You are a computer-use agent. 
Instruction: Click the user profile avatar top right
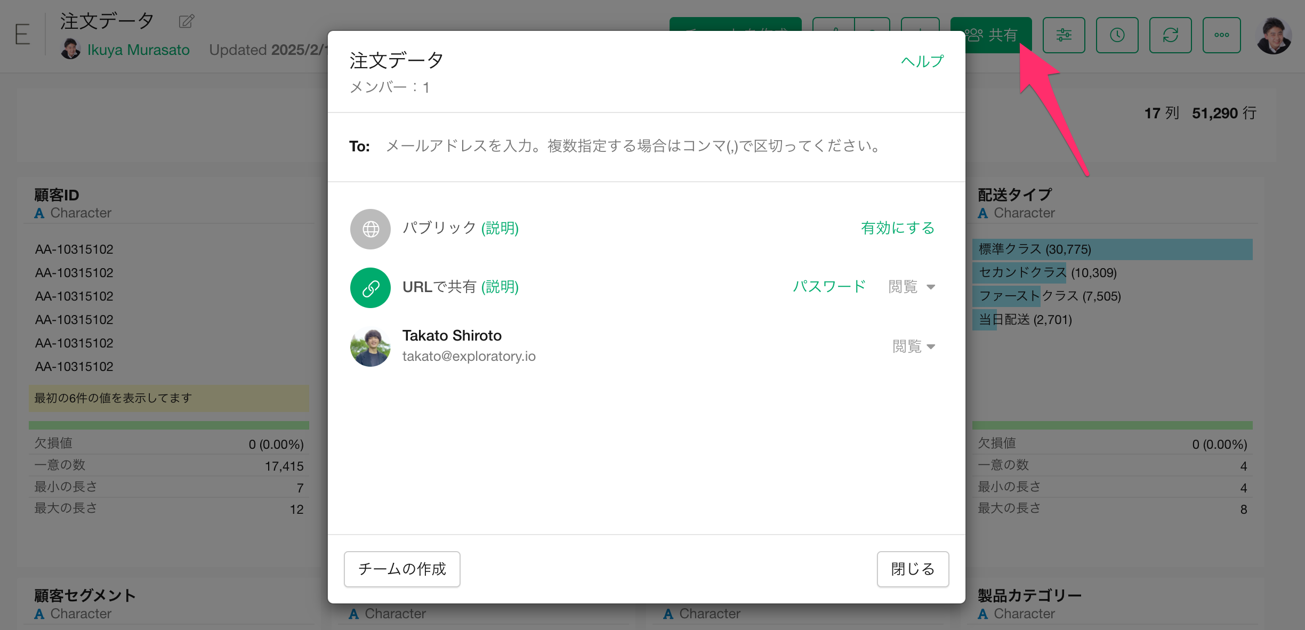click(1273, 36)
